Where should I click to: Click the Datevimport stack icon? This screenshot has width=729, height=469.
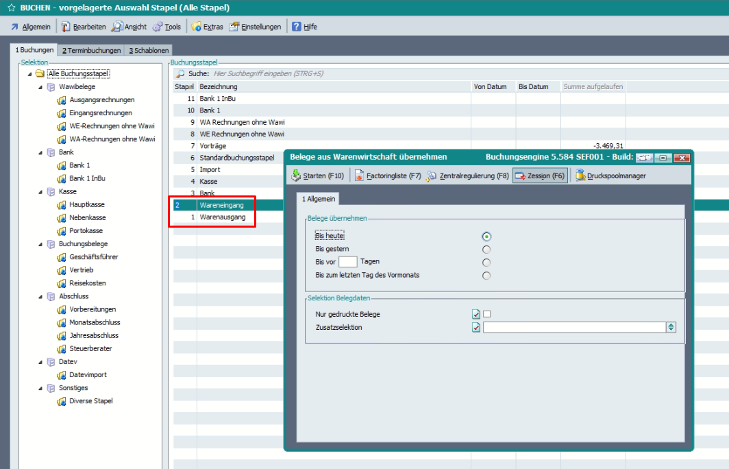[x=62, y=375]
